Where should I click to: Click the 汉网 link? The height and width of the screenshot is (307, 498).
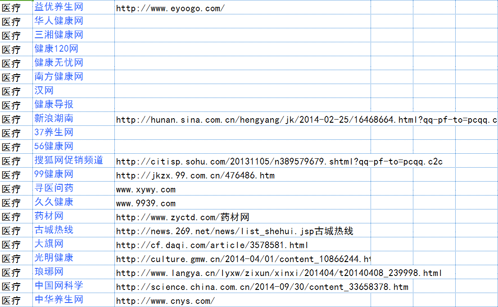pyautogui.click(x=44, y=90)
